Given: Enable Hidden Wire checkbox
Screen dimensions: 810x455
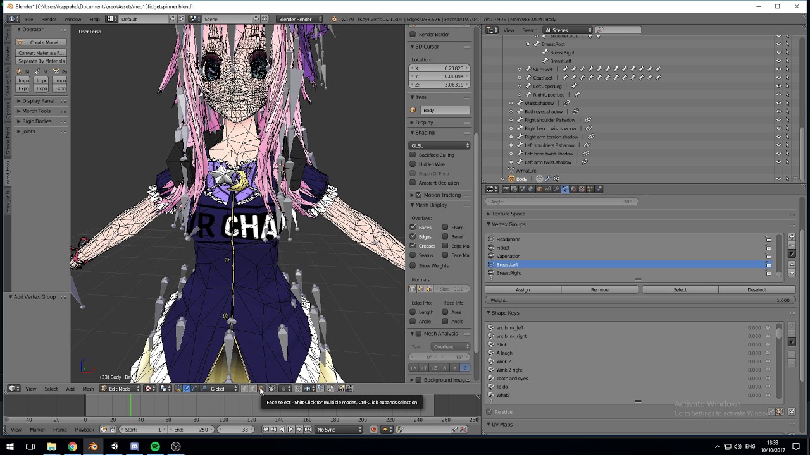Looking at the screenshot, I should pos(413,164).
